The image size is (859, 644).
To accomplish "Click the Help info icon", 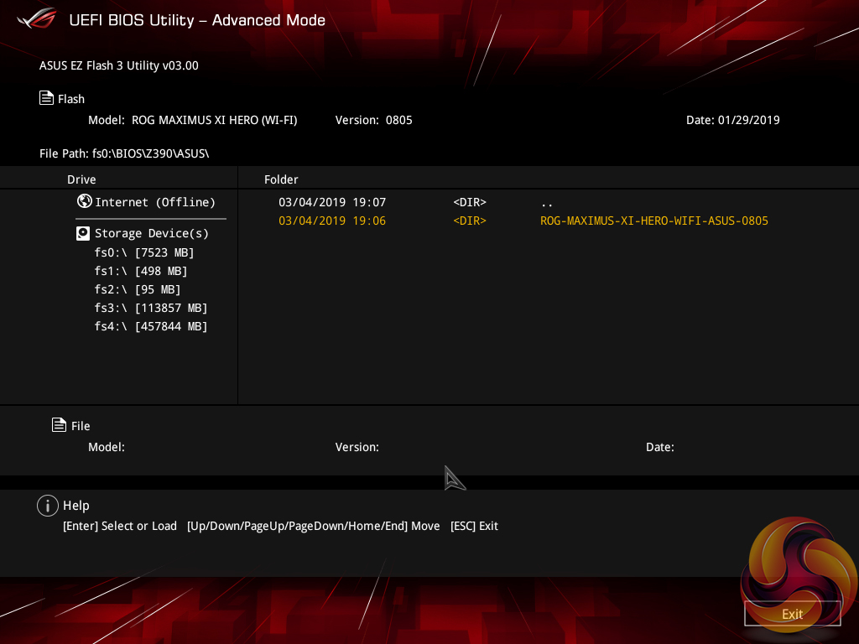I will pos(48,506).
